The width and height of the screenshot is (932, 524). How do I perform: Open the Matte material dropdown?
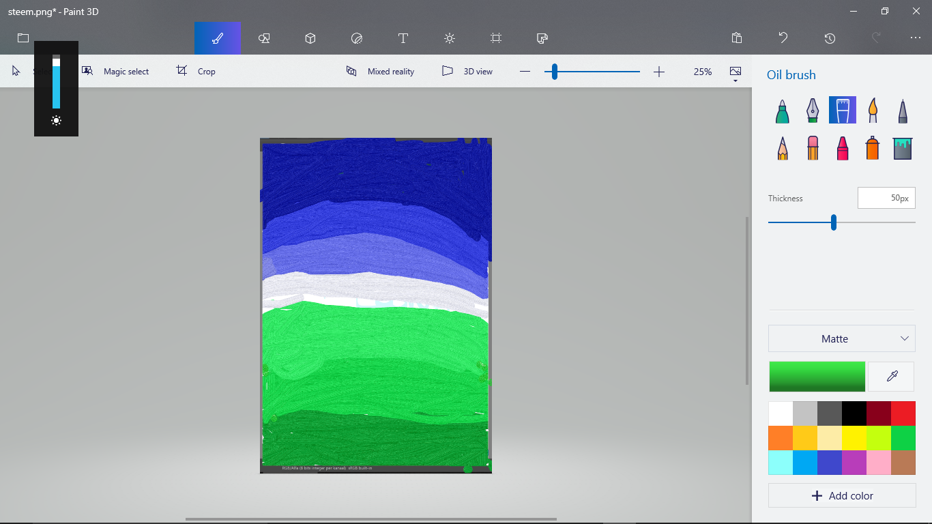842,338
